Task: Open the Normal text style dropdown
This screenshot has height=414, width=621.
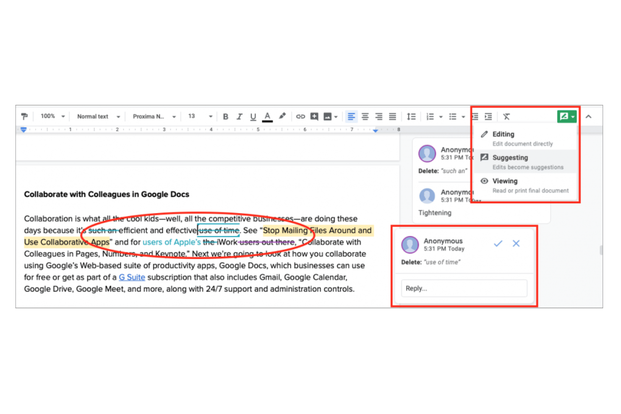Action: click(x=99, y=117)
